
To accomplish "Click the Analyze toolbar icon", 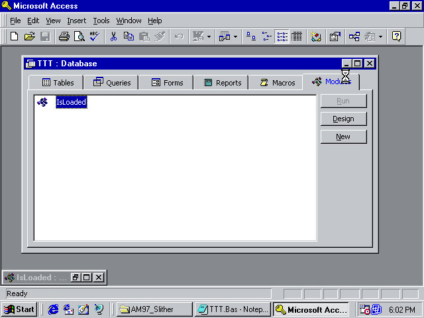I will [x=225, y=36].
